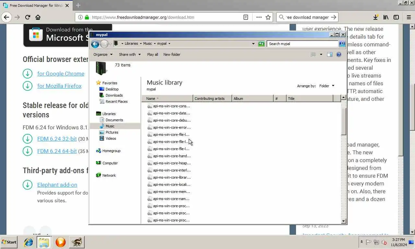Click the file list vertical scrollbar thumb

click(x=344, y=121)
